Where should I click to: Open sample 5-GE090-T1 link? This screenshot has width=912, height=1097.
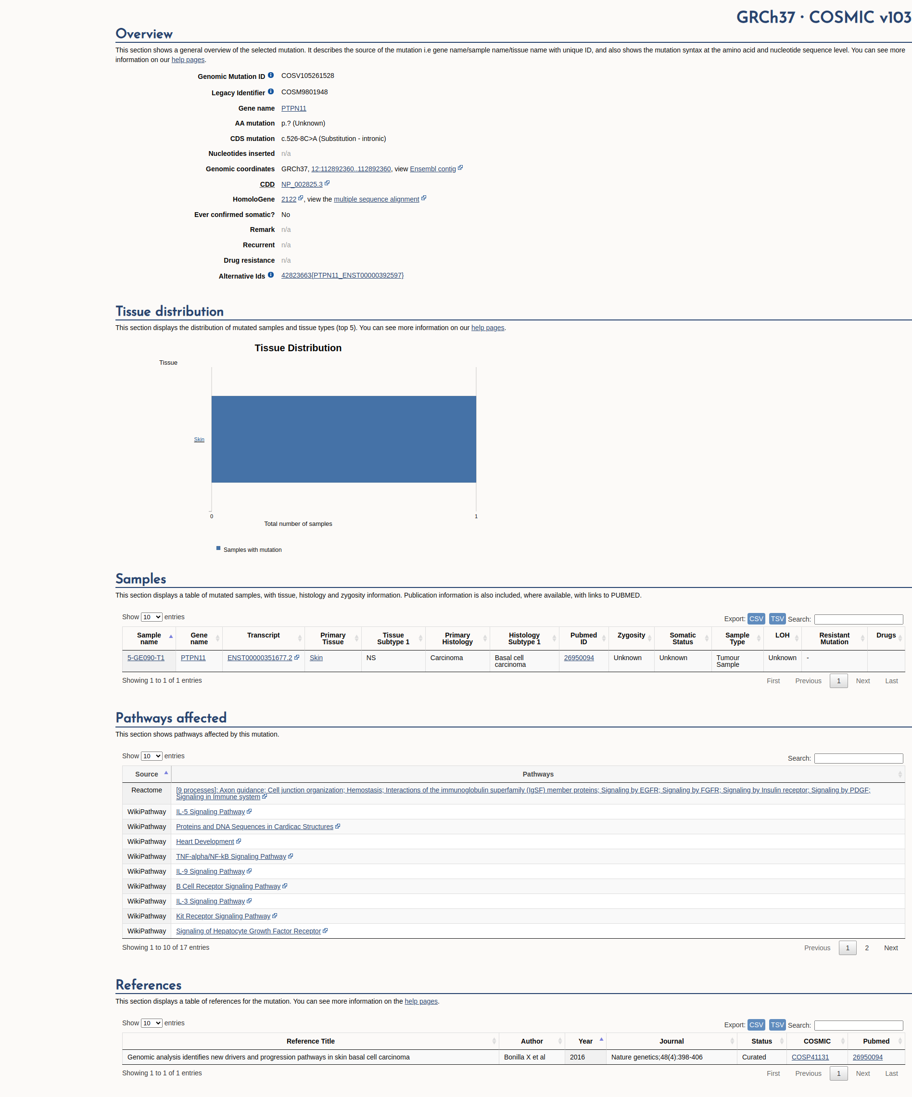click(146, 658)
